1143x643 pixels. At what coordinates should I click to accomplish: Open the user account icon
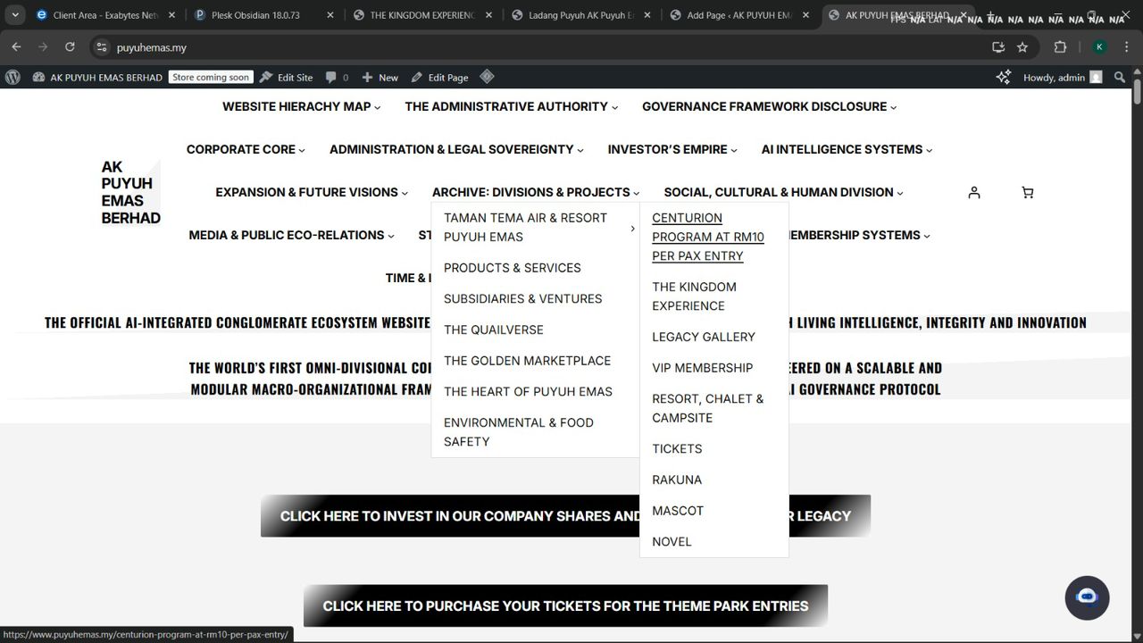point(974,193)
